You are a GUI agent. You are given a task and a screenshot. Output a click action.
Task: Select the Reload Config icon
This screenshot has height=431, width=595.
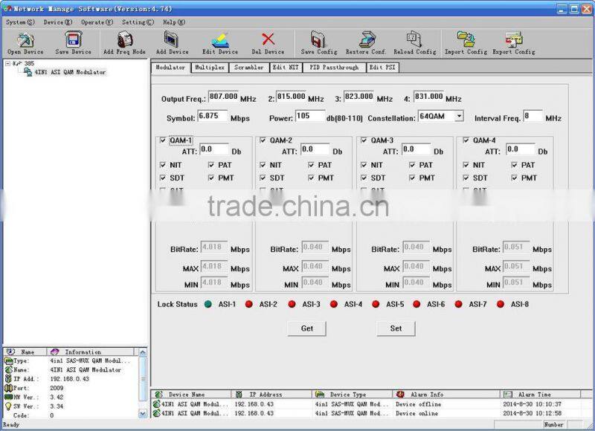pos(414,41)
